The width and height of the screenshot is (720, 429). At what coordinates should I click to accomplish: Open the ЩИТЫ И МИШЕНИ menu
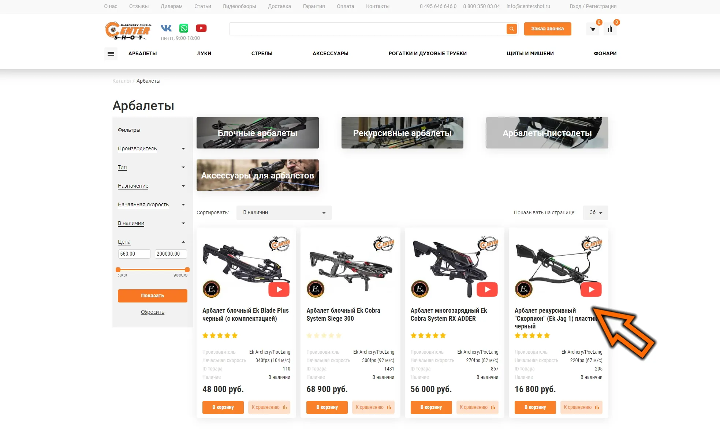tap(530, 53)
